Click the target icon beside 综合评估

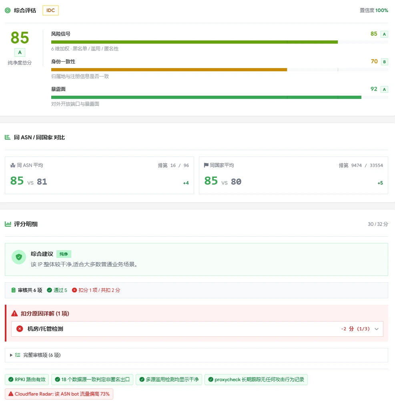[8, 10]
